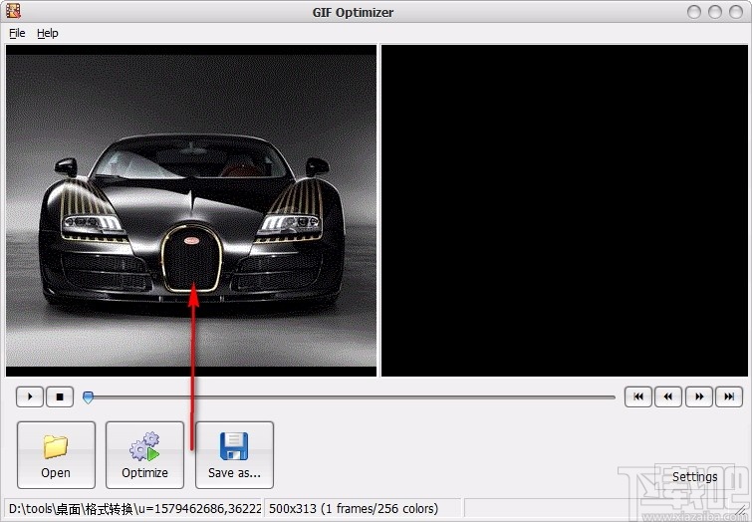Click the Stop playback button
This screenshot has height=522, width=752.
[60, 396]
